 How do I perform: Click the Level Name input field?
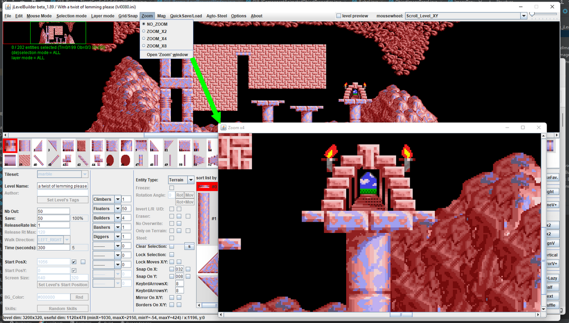(x=63, y=186)
